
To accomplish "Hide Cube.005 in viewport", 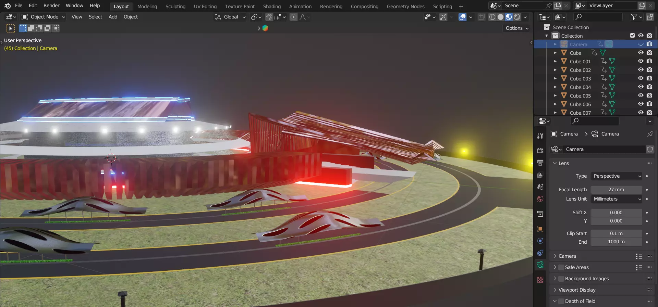I will tap(641, 95).
